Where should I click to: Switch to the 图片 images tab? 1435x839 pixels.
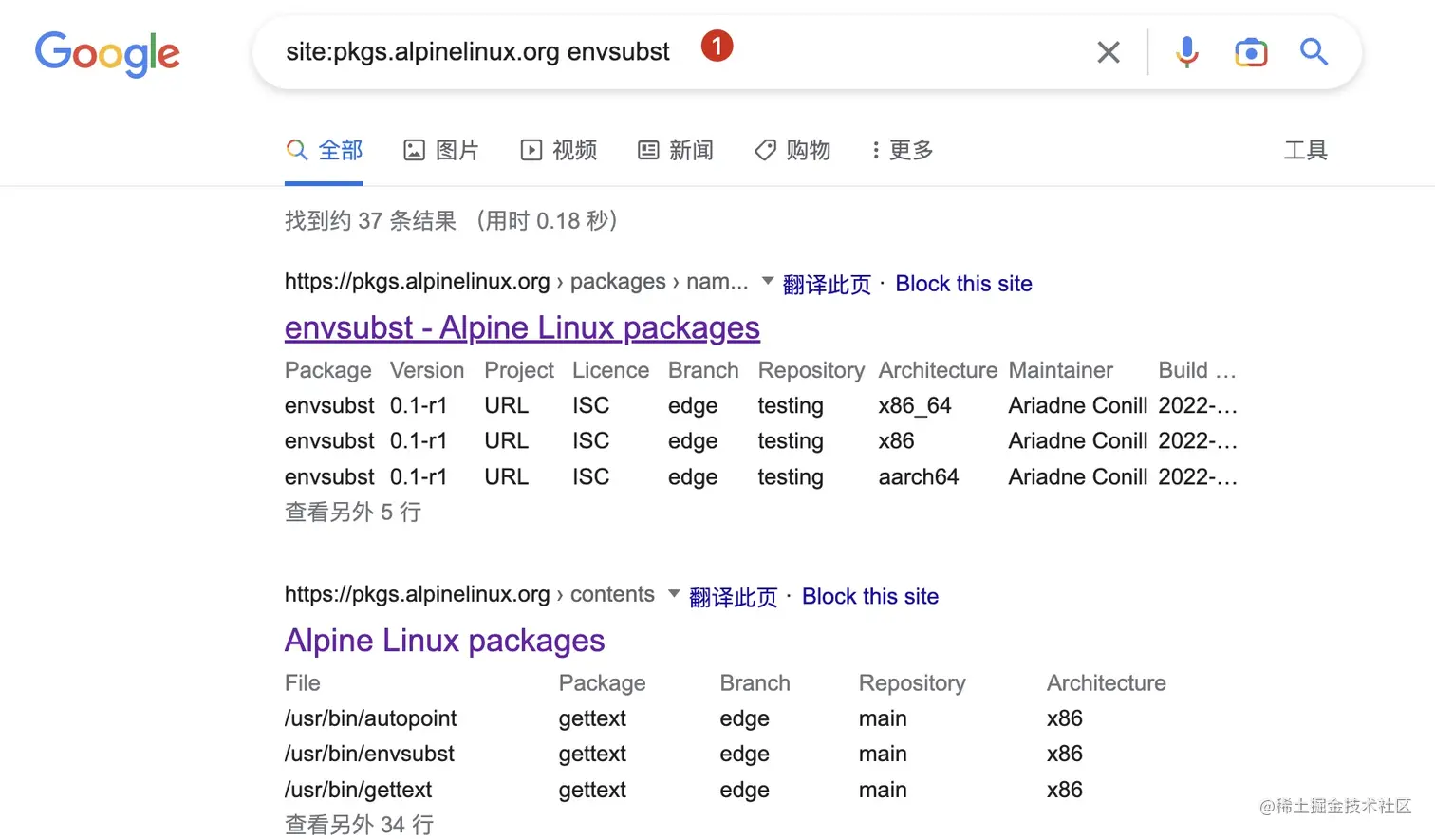[441, 150]
